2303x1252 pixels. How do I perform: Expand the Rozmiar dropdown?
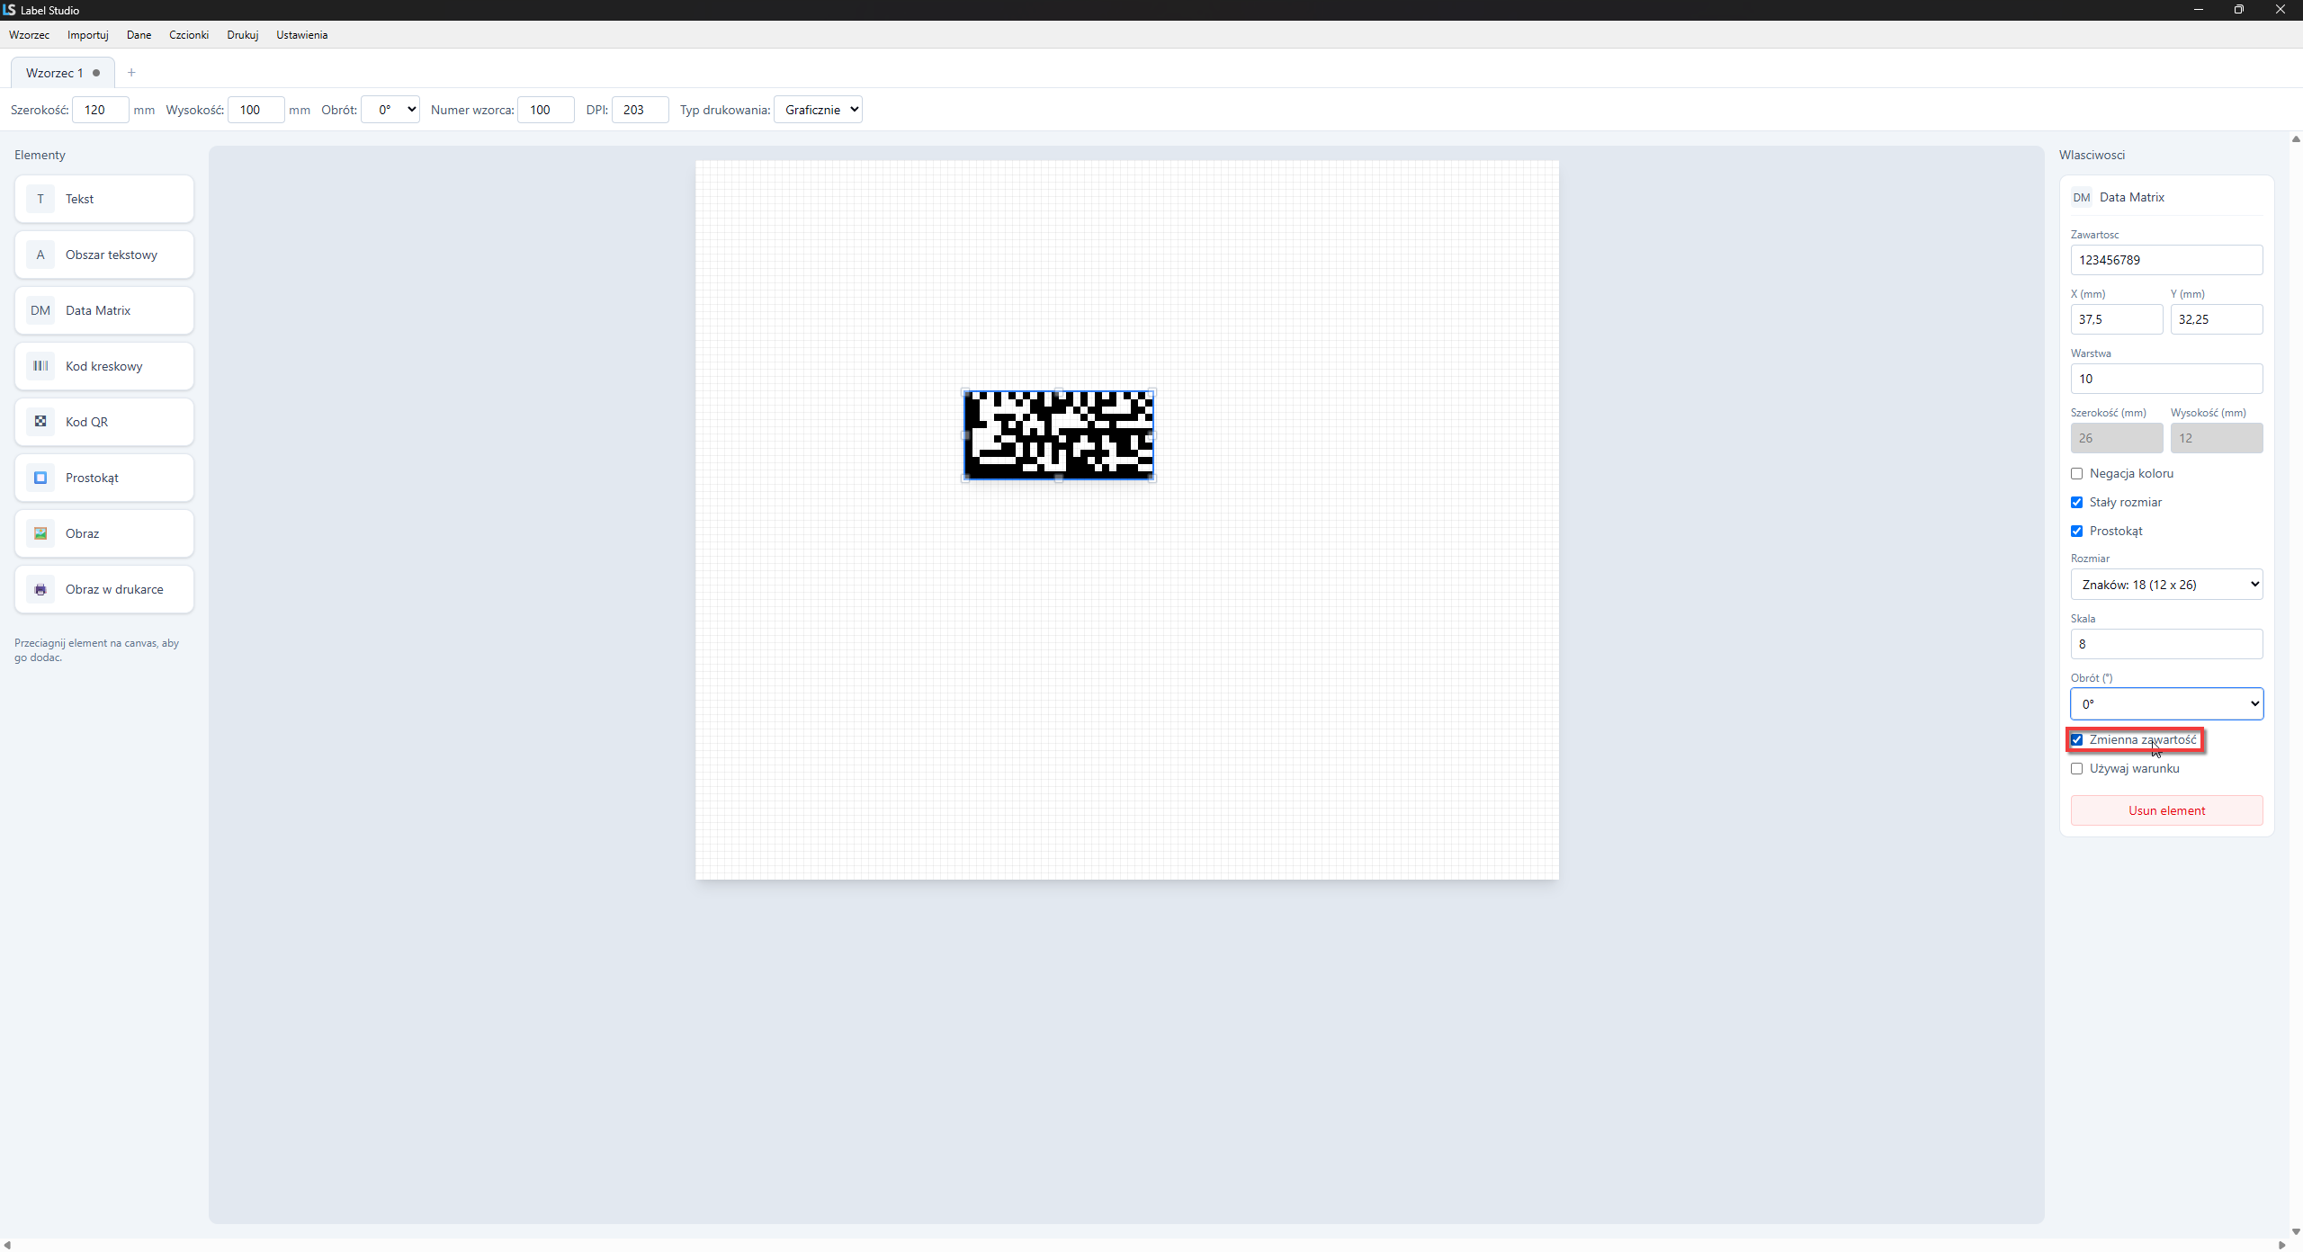2166,585
